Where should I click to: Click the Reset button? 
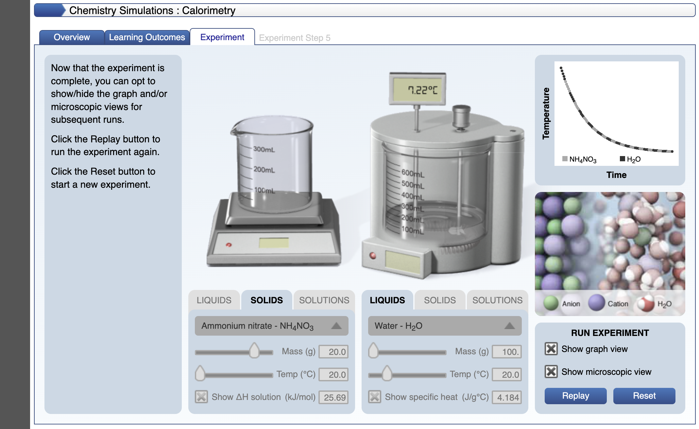point(644,396)
